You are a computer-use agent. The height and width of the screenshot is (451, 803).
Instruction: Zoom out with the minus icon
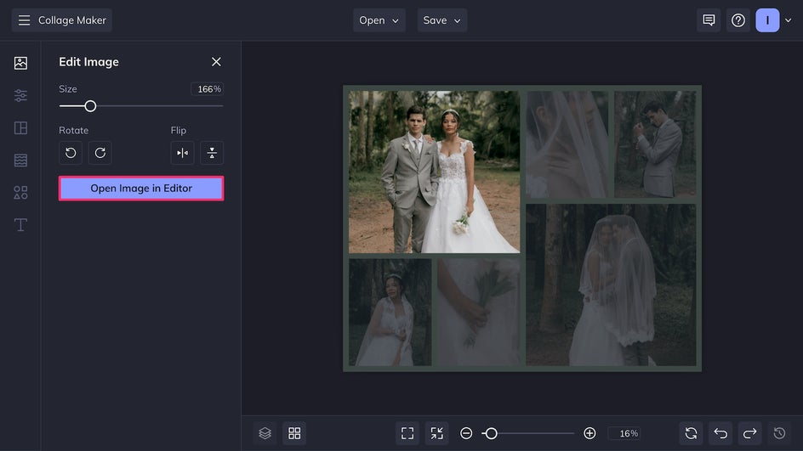point(466,433)
